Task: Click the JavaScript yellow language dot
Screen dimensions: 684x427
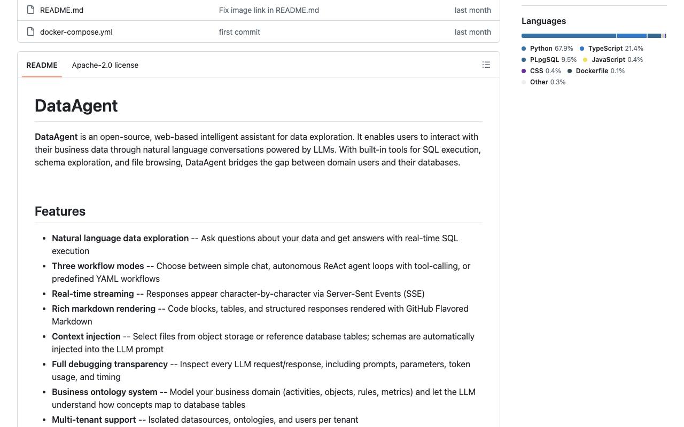Action: click(x=585, y=60)
